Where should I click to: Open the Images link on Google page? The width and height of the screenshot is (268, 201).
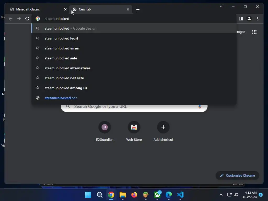coord(241,32)
